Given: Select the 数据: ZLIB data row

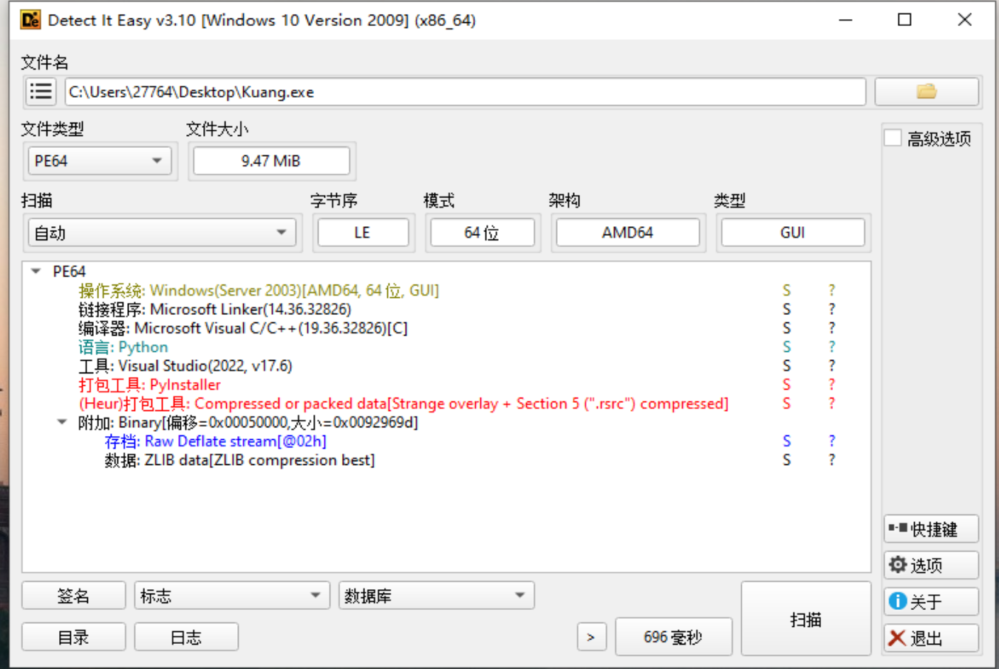Looking at the screenshot, I should pos(239,460).
